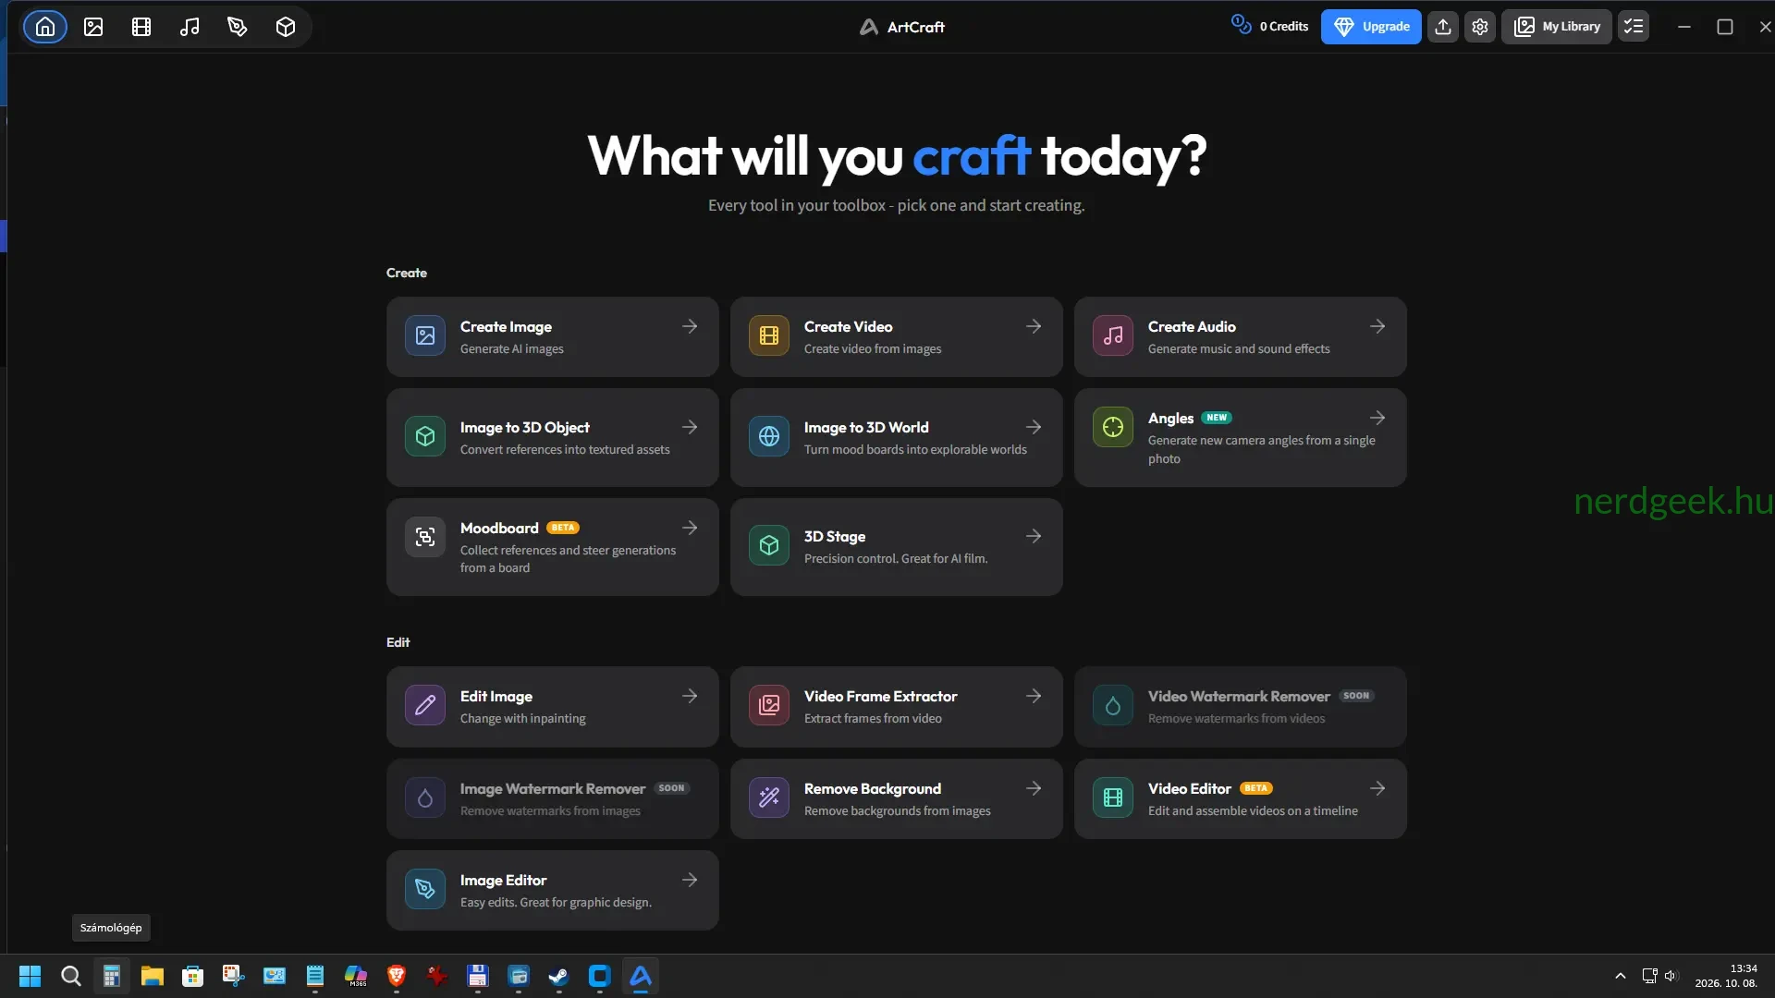Open settings gear in the top bar
This screenshot has width=1775, height=998.
pos(1480,27)
